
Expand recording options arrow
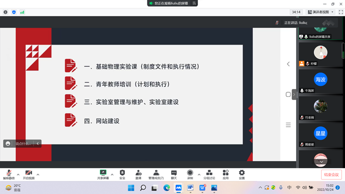[x=199, y=175]
